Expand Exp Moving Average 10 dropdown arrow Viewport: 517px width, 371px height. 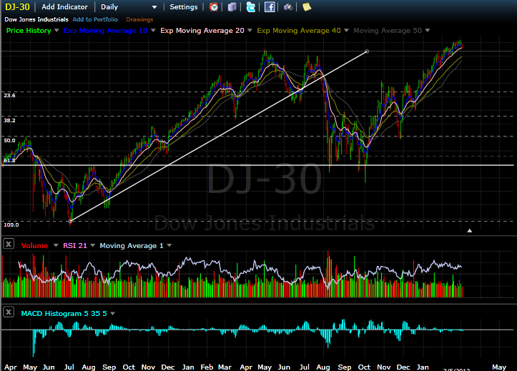[x=153, y=30]
